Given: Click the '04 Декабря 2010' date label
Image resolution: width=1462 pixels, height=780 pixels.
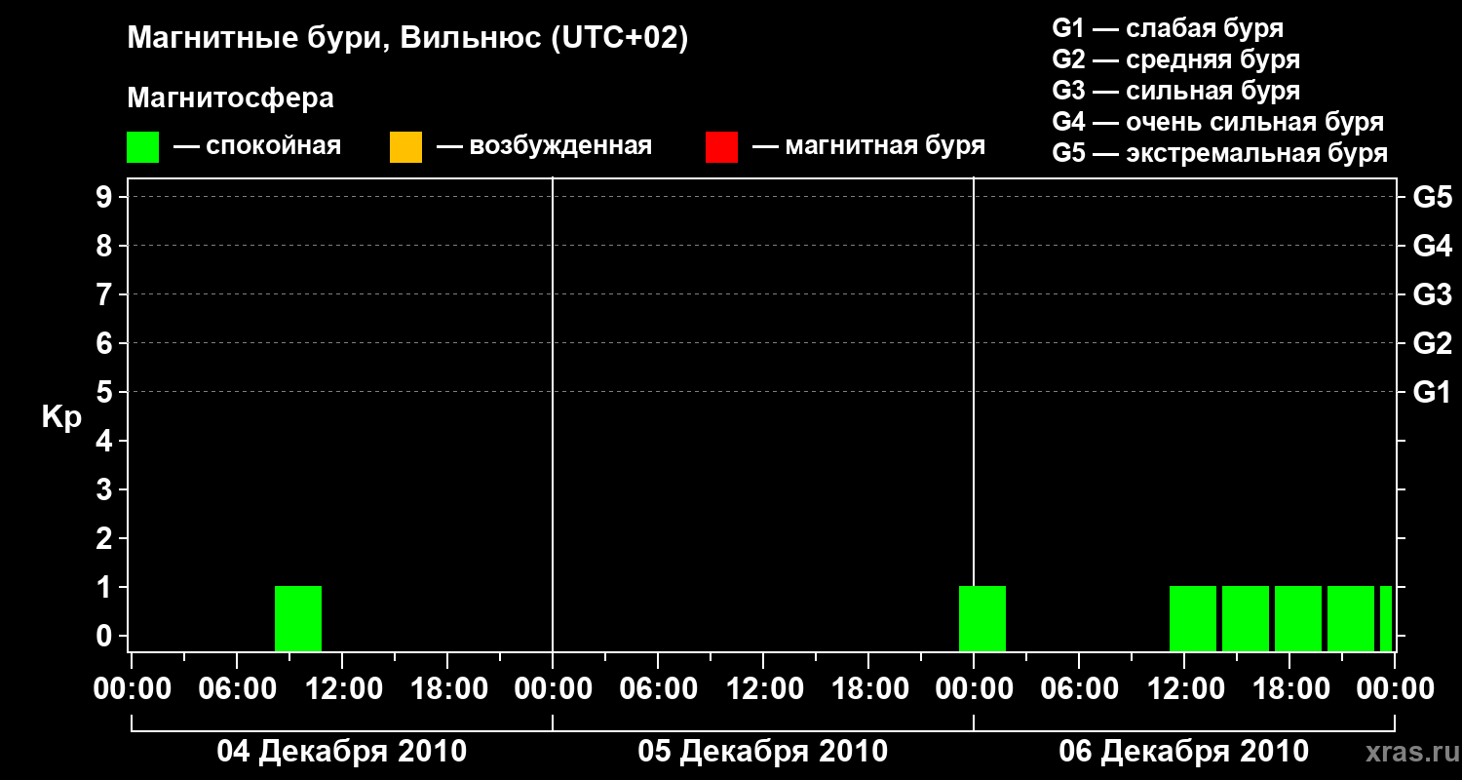Looking at the screenshot, I should click(341, 751).
